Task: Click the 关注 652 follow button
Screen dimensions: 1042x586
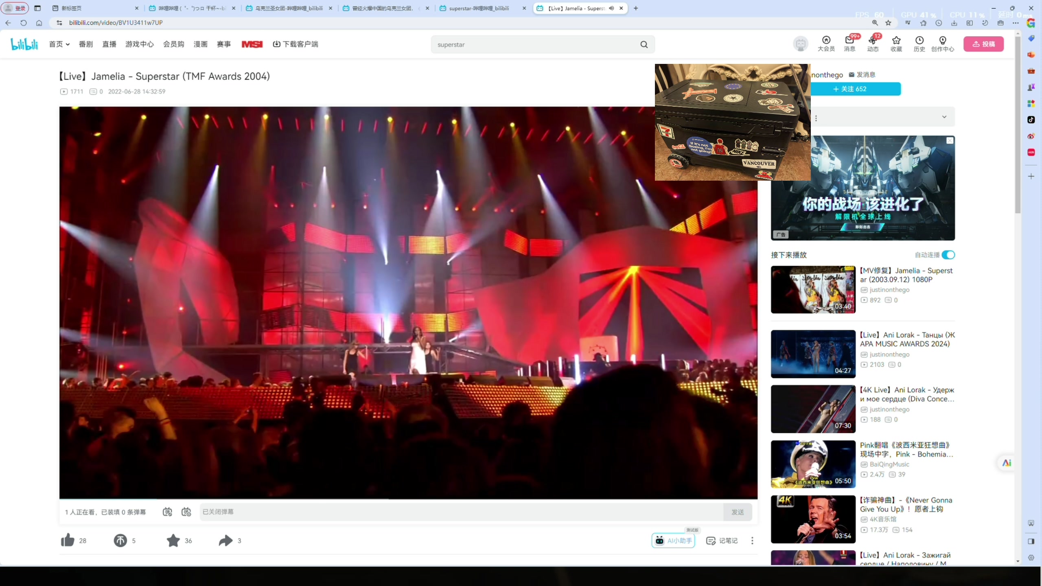Action: point(855,89)
